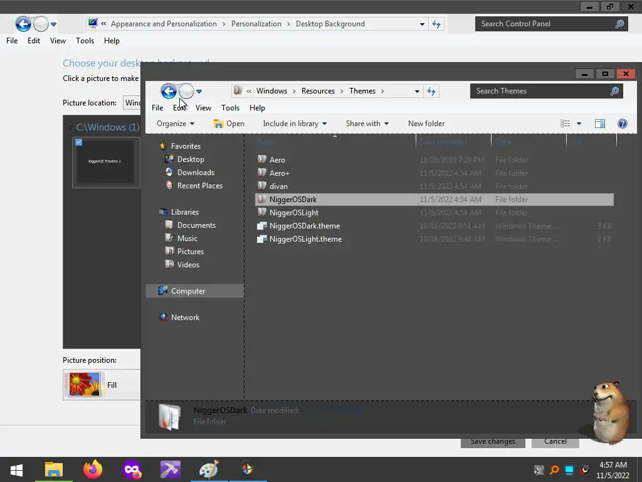Expand the Control Panel address bar dropdown

click(422, 24)
